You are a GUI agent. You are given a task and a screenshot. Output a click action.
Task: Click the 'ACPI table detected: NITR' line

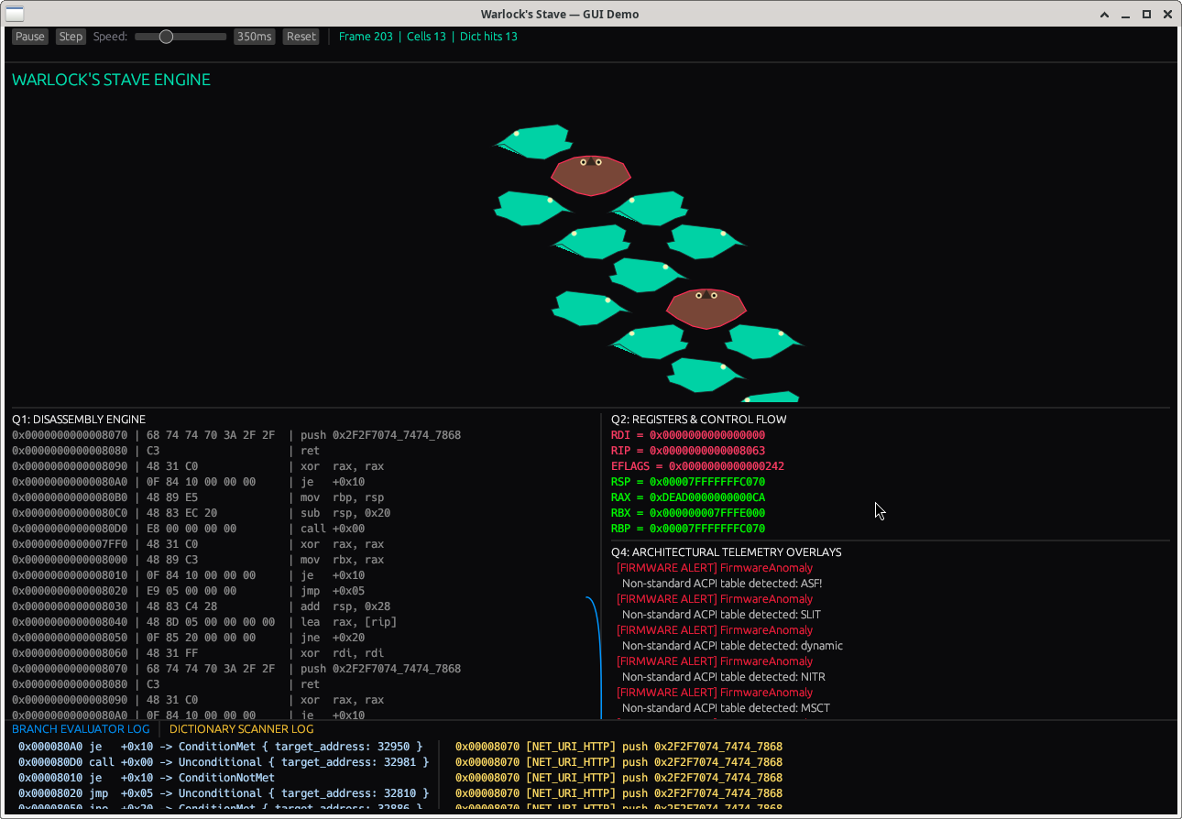[723, 677]
